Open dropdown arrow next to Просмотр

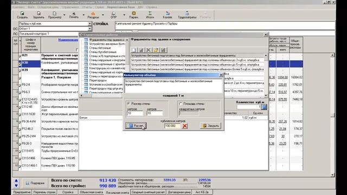(64, 15)
